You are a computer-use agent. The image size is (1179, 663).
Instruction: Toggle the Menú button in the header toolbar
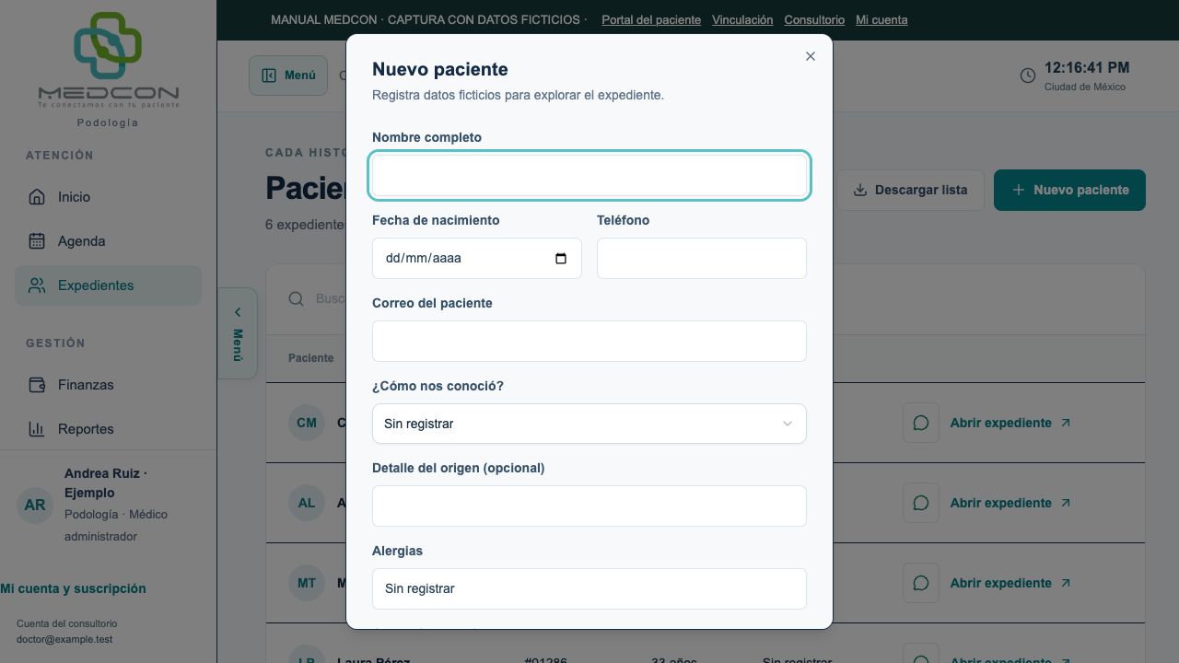288,76
